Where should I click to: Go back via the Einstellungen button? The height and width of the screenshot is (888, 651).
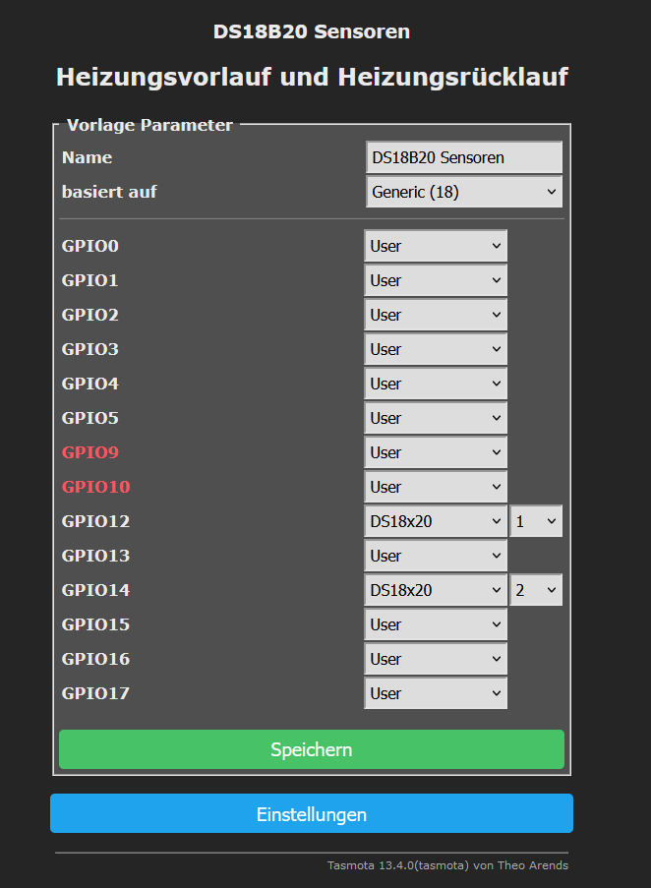[x=312, y=814]
